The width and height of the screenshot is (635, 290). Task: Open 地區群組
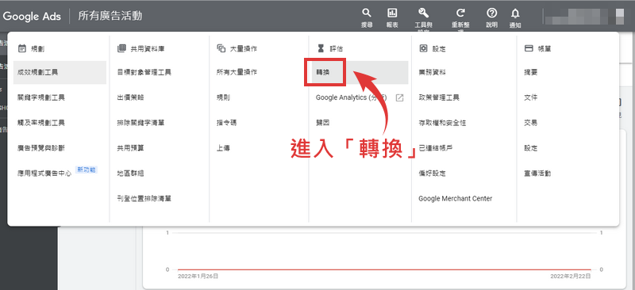[130, 173]
